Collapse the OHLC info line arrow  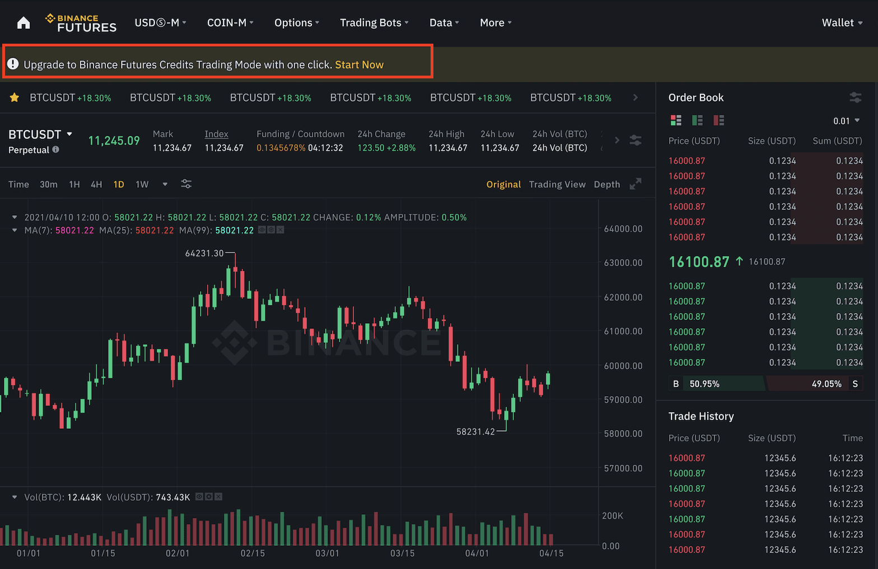pos(15,217)
